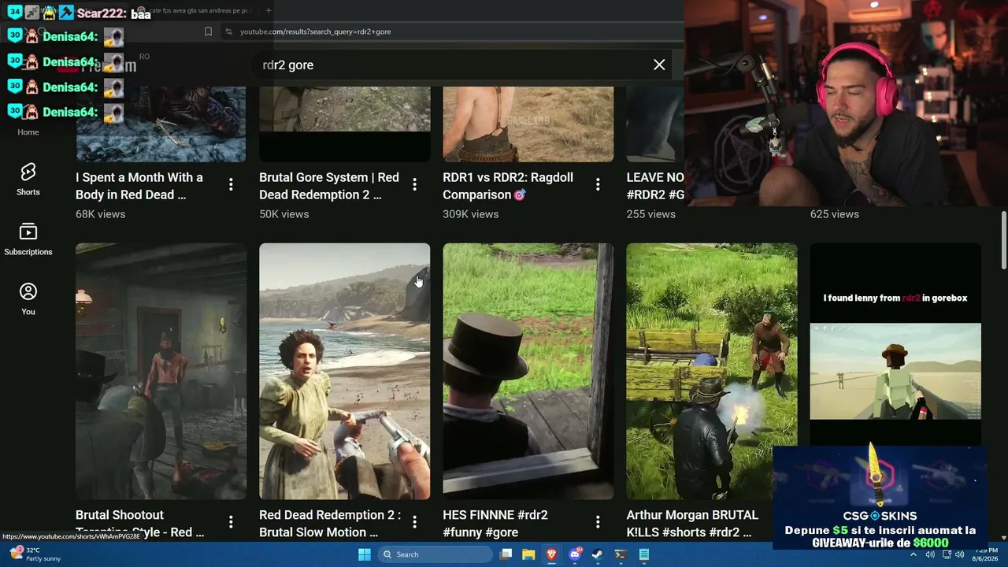Expand the system tray hidden icons chevron

(x=913, y=554)
